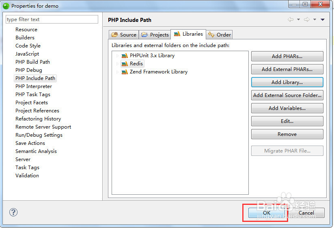Select the PHPUnit 3.x Library text
The height and width of the screenshot is (228, 334).
tap(152, 56)
